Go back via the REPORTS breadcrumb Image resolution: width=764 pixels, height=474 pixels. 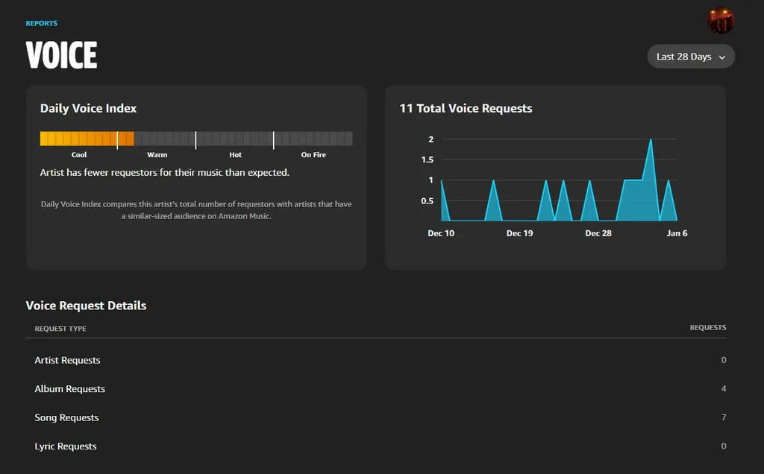41,24
